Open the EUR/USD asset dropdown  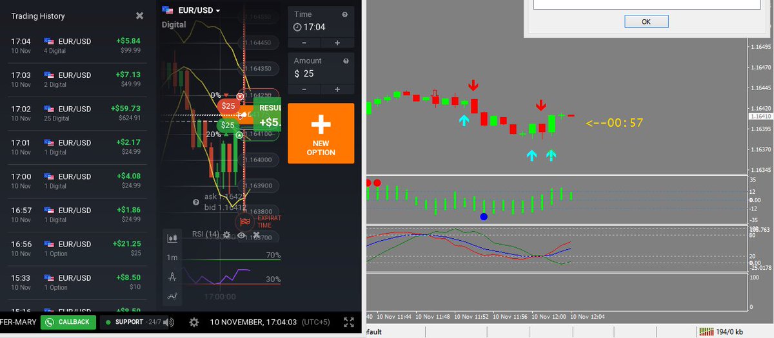coord(192,10)
